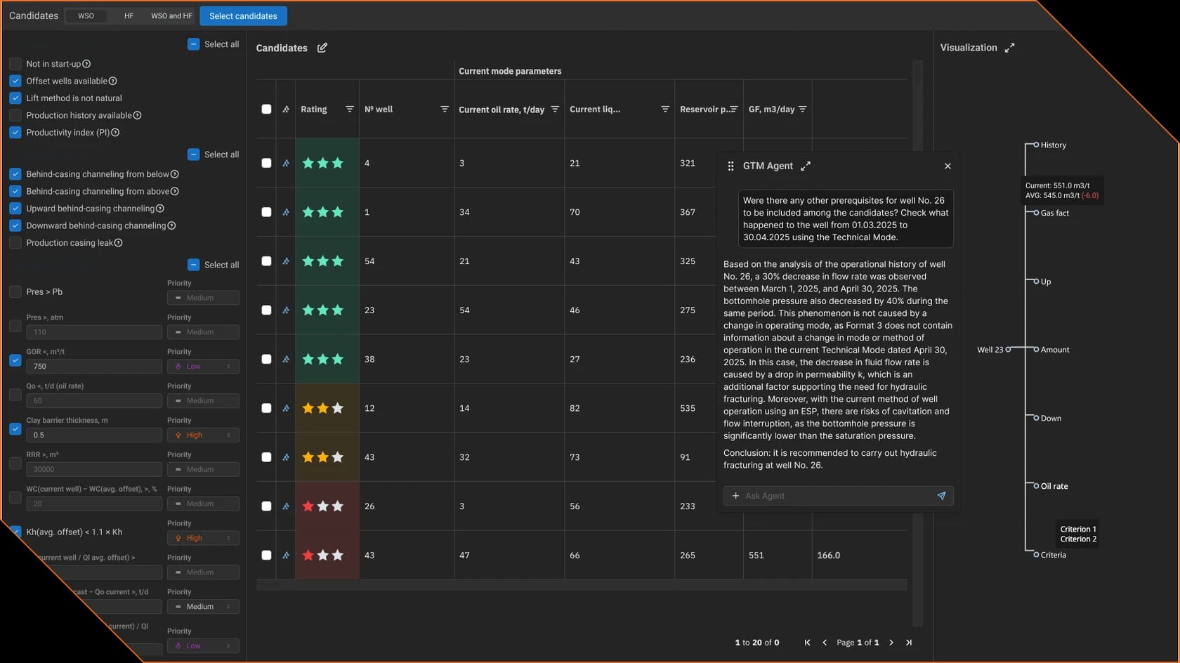Viewport: 1180px width, 663px height.
Task: Enable the Not in start-up checkbox
Action: coord(15,64)
